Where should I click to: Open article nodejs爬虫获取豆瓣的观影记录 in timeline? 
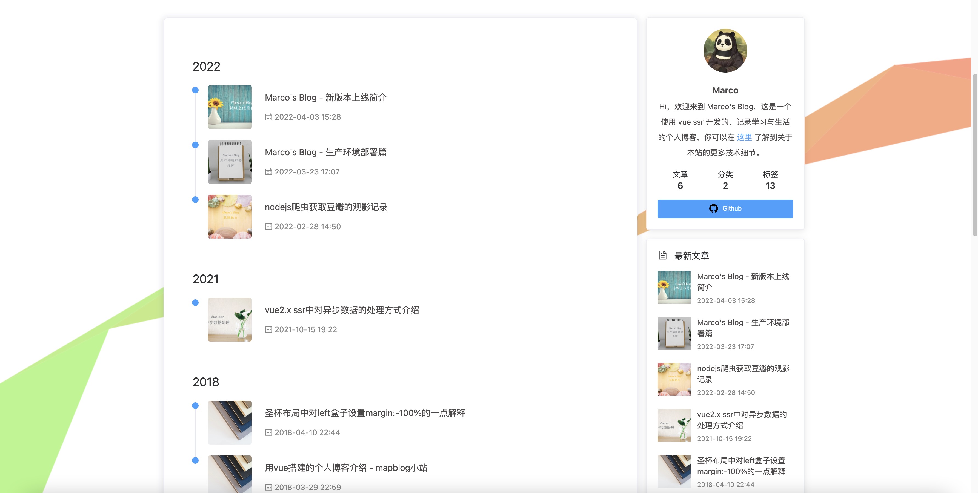[326, 207]
